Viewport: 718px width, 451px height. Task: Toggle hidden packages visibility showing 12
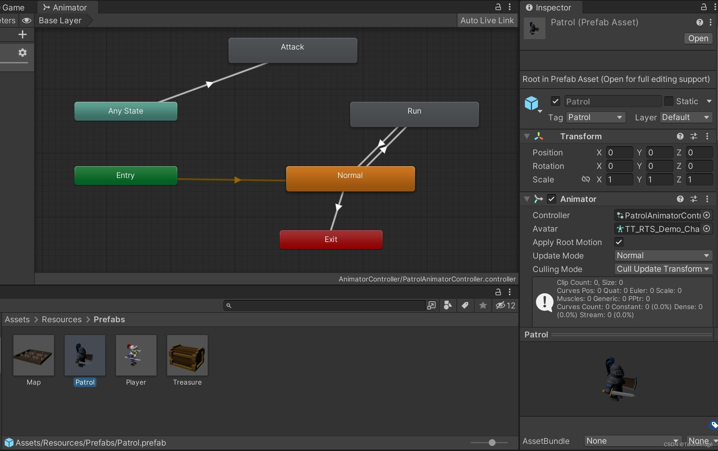(x=505, y=305)
